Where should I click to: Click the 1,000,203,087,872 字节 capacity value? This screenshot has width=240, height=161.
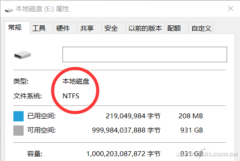coord(124,154)
